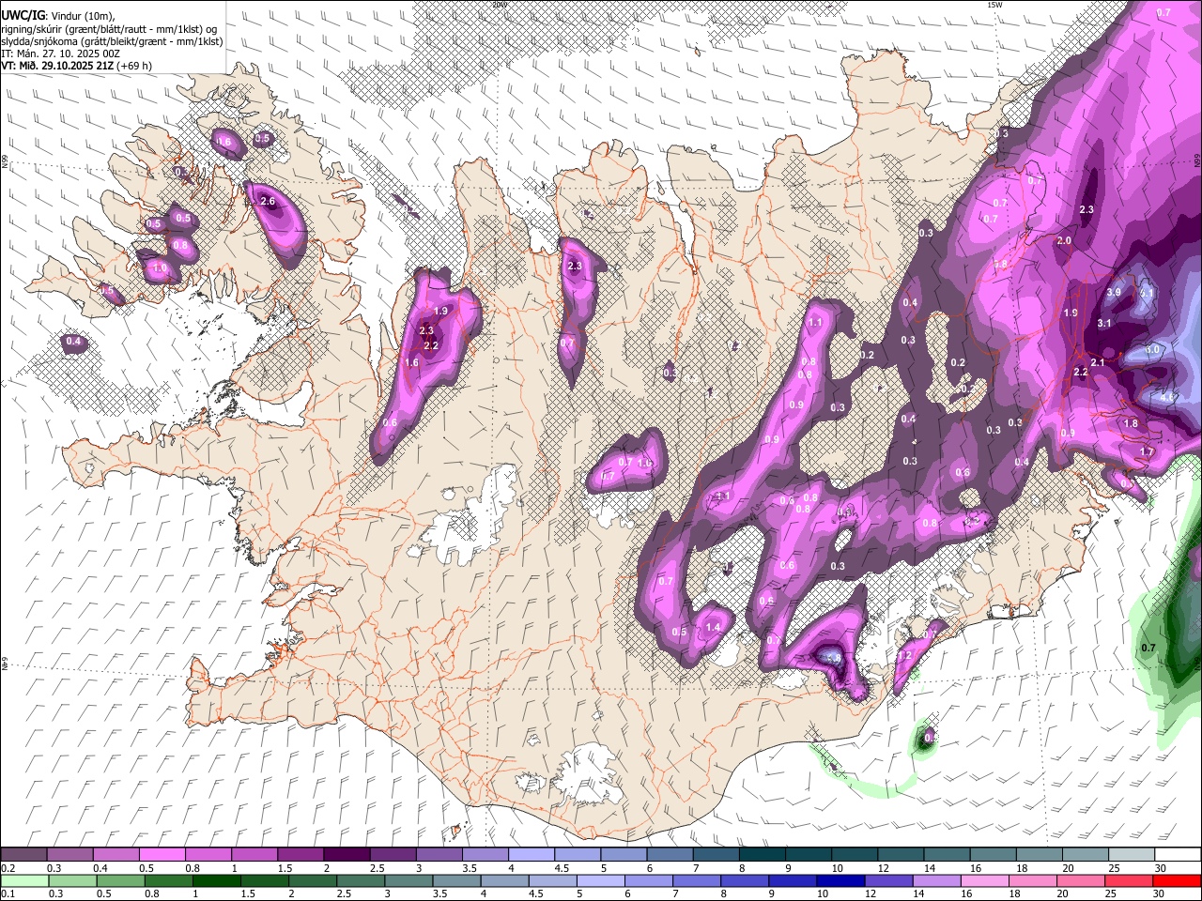The width and height of the screenshot is (1202, 901).
Task: Select the deep blue 10–12 swatch, bottom legend row
Action: [x=841, y=880]
